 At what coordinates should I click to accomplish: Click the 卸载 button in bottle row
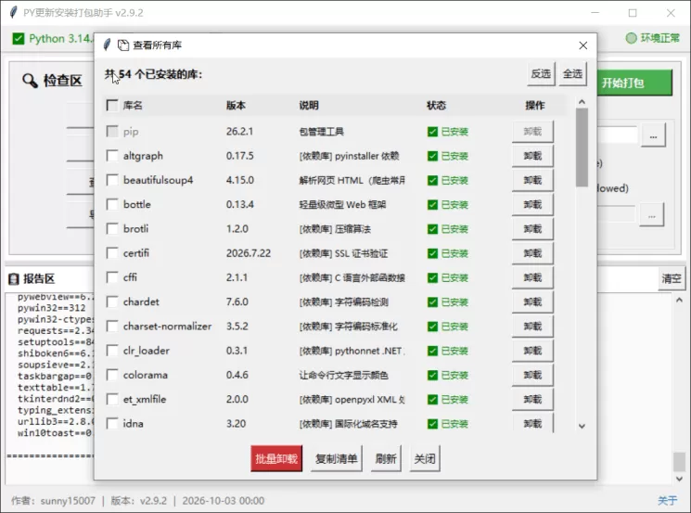coord(532,204)
